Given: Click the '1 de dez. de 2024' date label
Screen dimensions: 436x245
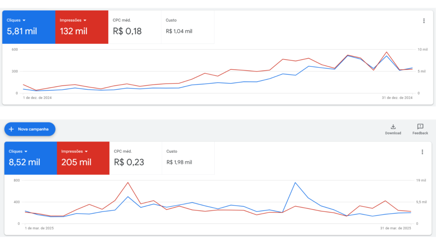Looking at the screenshot, I should [x=37, y=97].
